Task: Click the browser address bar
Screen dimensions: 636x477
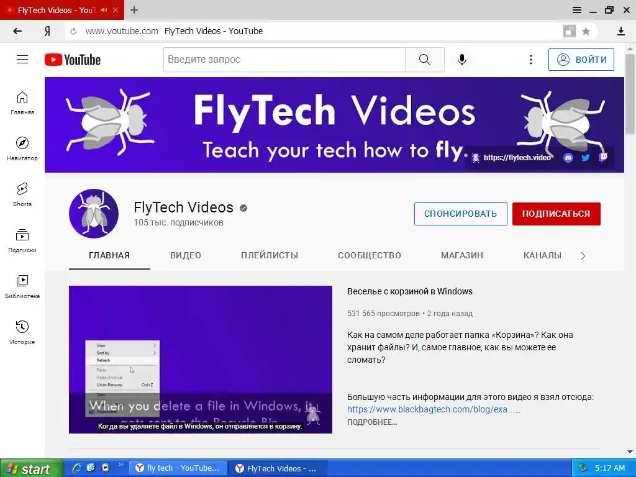Action: coord(316,31)
